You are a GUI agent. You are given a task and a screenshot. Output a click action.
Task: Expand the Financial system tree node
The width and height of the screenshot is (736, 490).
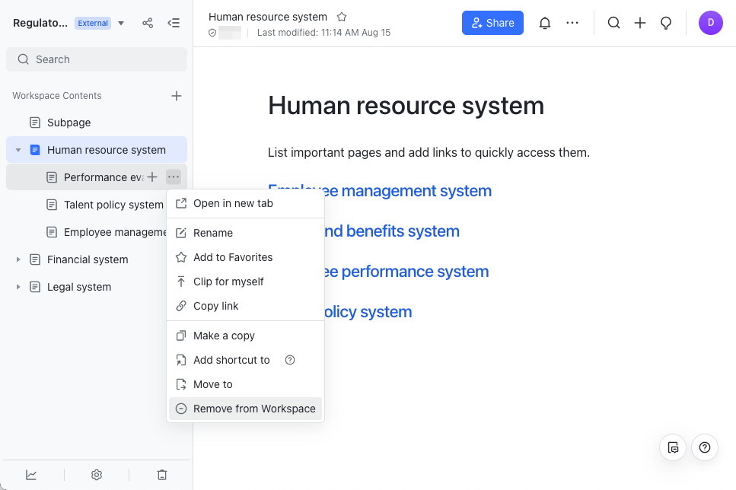coord(18,259)
